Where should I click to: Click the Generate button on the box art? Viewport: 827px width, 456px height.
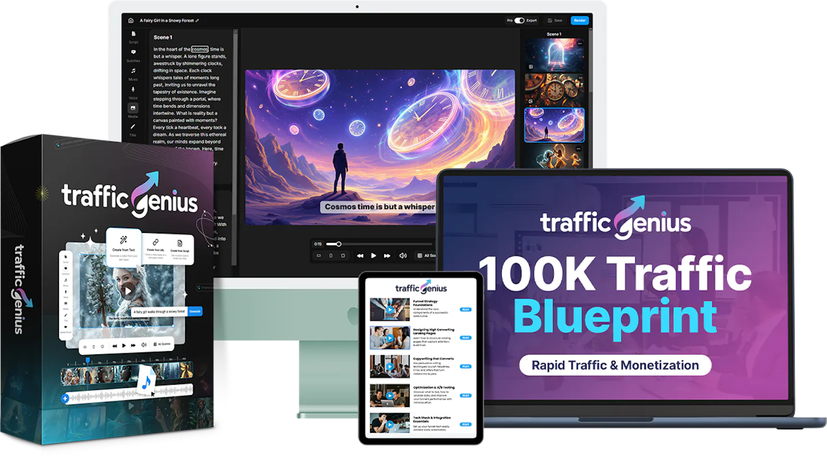(x=195, y=311)
